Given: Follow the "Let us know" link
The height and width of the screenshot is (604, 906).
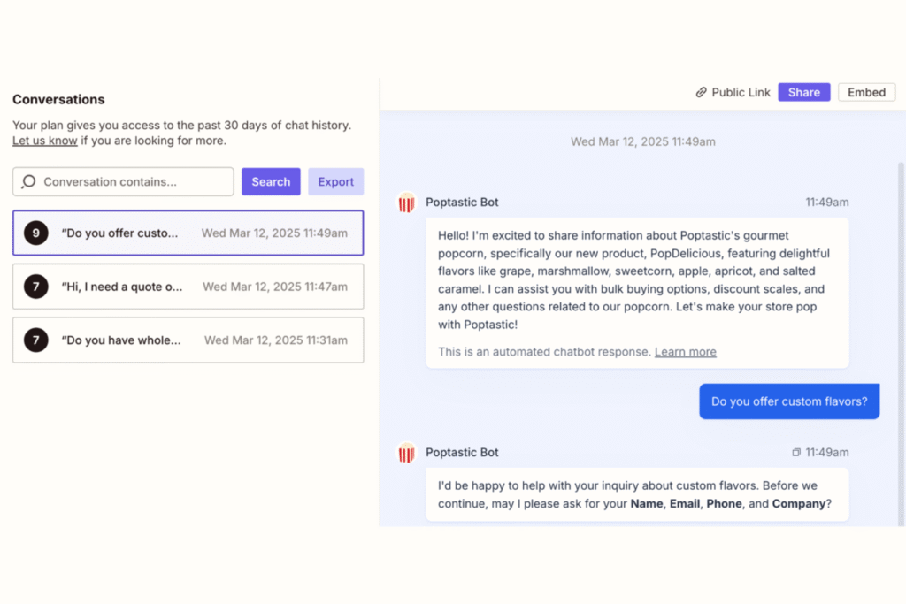Looking at the screenshot, I should pos(44,141).
